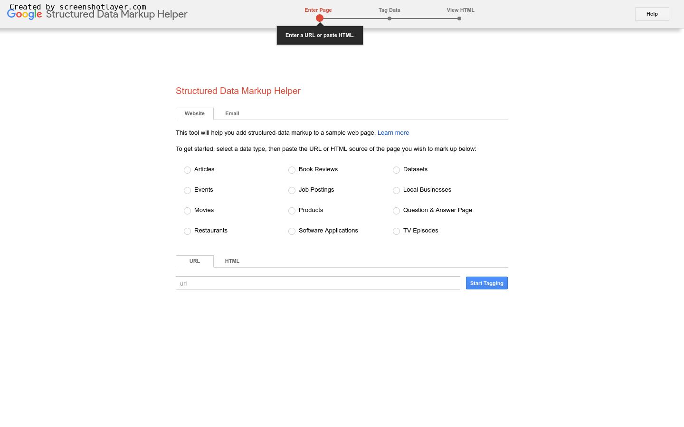Pick Job Postings data type
The image size is (684, 427).
point(292,190)
